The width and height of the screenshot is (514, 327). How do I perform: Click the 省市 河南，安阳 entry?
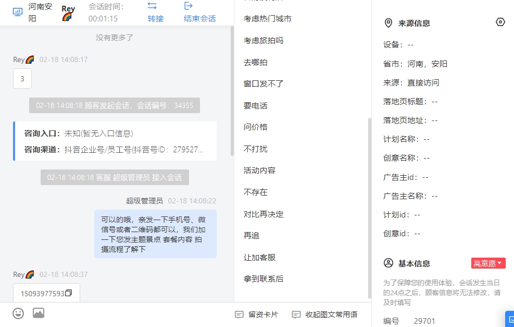pyautogui.click(x=416, y=64)
